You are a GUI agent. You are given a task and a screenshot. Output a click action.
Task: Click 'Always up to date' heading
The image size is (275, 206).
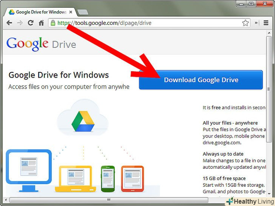pyautogui.click(x=223, y=154)
